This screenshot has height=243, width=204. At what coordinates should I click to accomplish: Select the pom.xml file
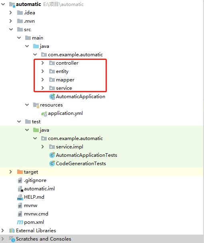point(34,222)
